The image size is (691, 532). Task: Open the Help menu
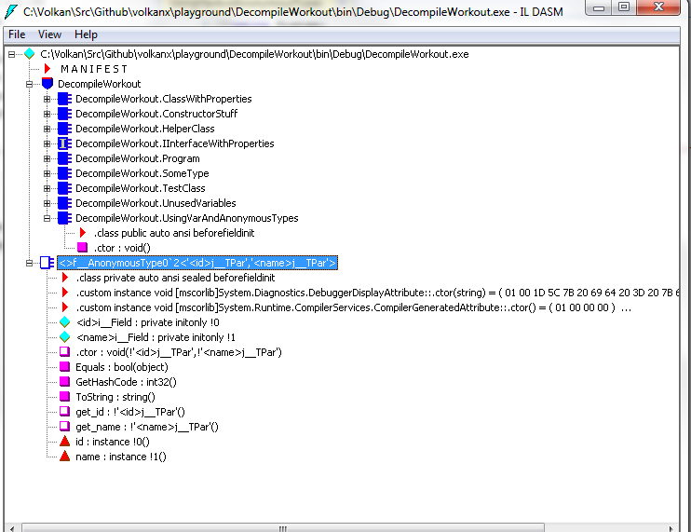pyautogui.click(x=86, y=34)
